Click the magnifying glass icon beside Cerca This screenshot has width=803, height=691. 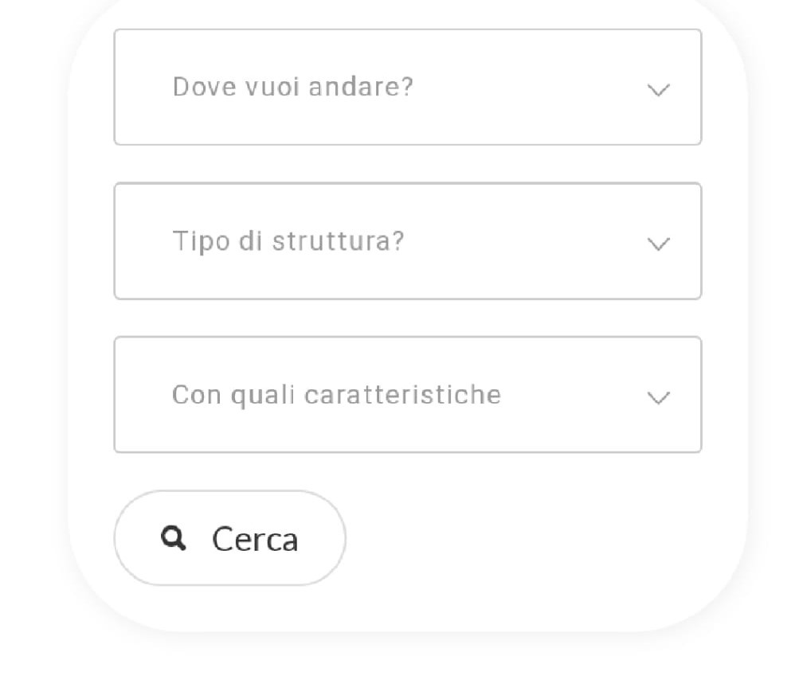pos(173,538)
